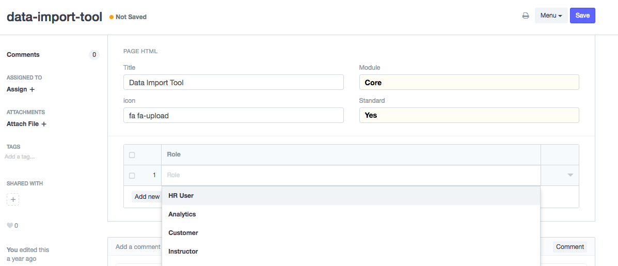
Task: Toggle the select-all checkbox in Role header
Action: point(132,155)
